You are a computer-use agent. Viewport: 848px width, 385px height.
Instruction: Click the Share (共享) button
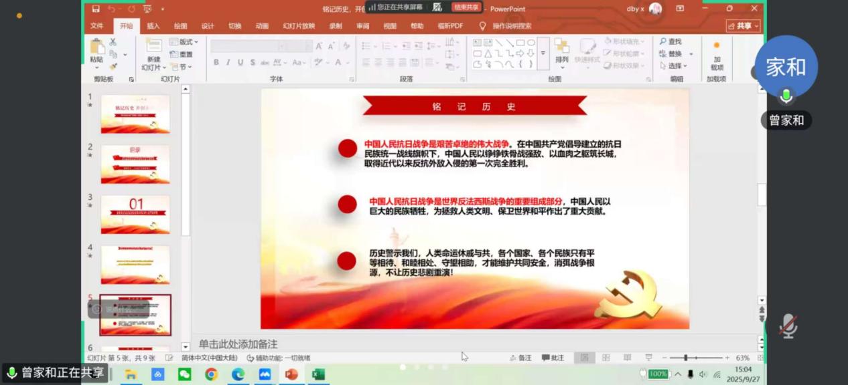(x=743, y=26)
